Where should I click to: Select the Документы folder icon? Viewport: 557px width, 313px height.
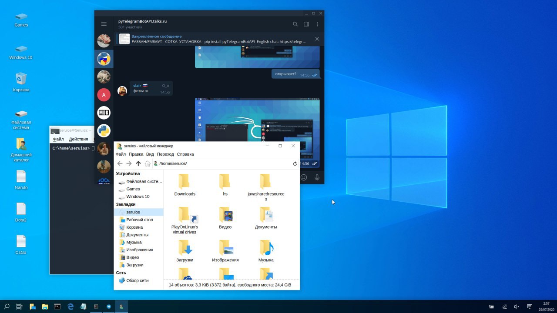[x=266, y=218]
